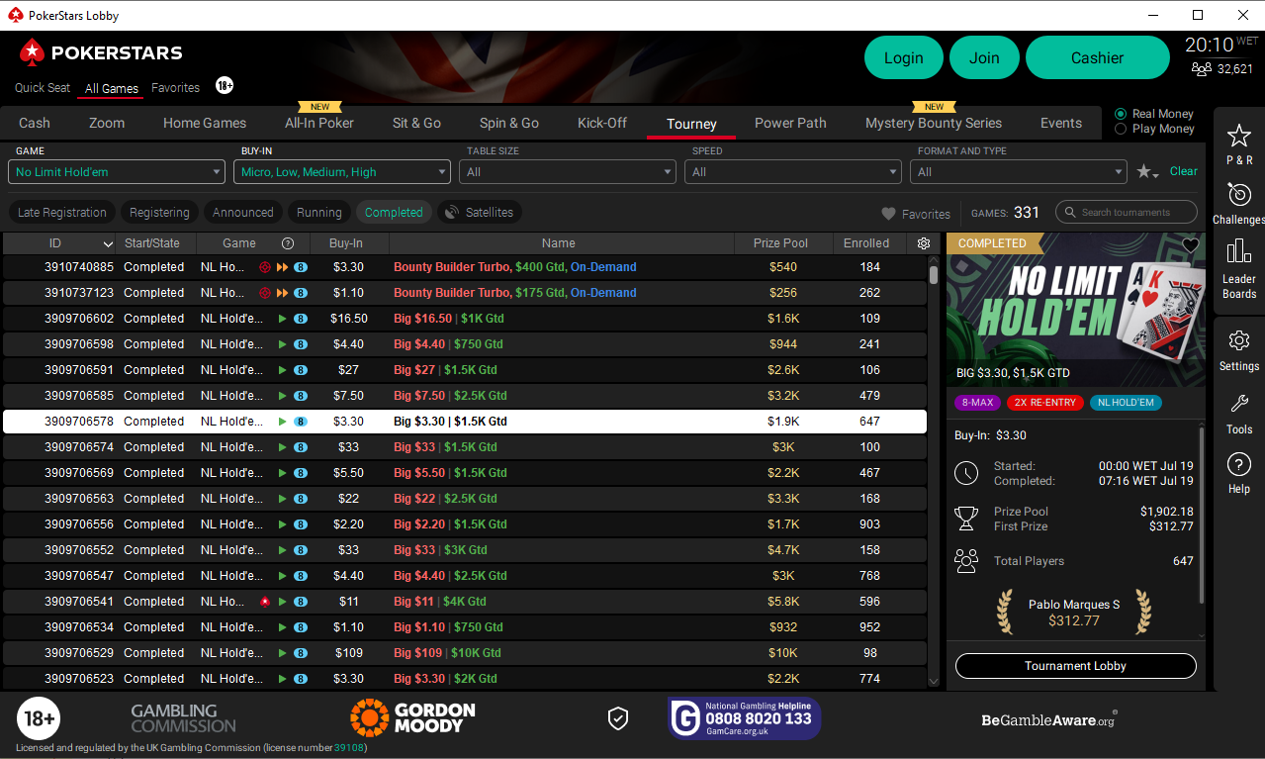Toggle the Favorites heart filter
Screen dimensions: 1265x759
(916, 214)
